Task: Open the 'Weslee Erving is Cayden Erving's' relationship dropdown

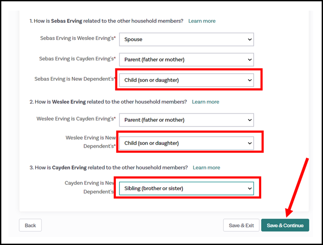Action: pyautogui.click(x=181, y=120)
